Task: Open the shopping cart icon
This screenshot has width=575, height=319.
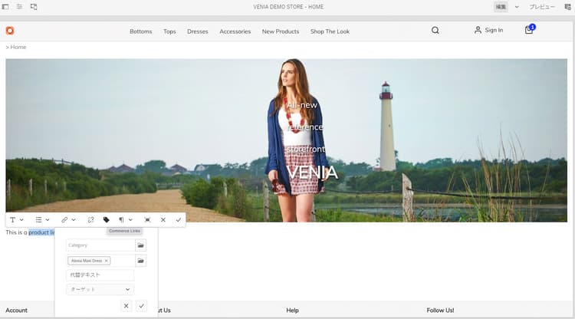Action: [529, 30]
